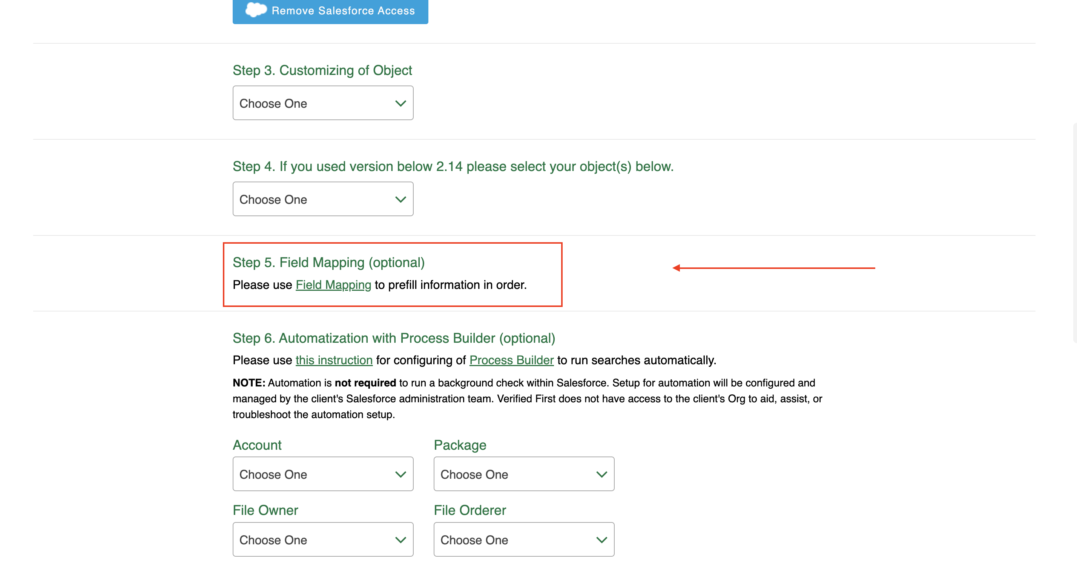Open the Step 3 Customizing of Object dropdown
The height and width of the screenshot is (568, 1077).
pos(324,103)
